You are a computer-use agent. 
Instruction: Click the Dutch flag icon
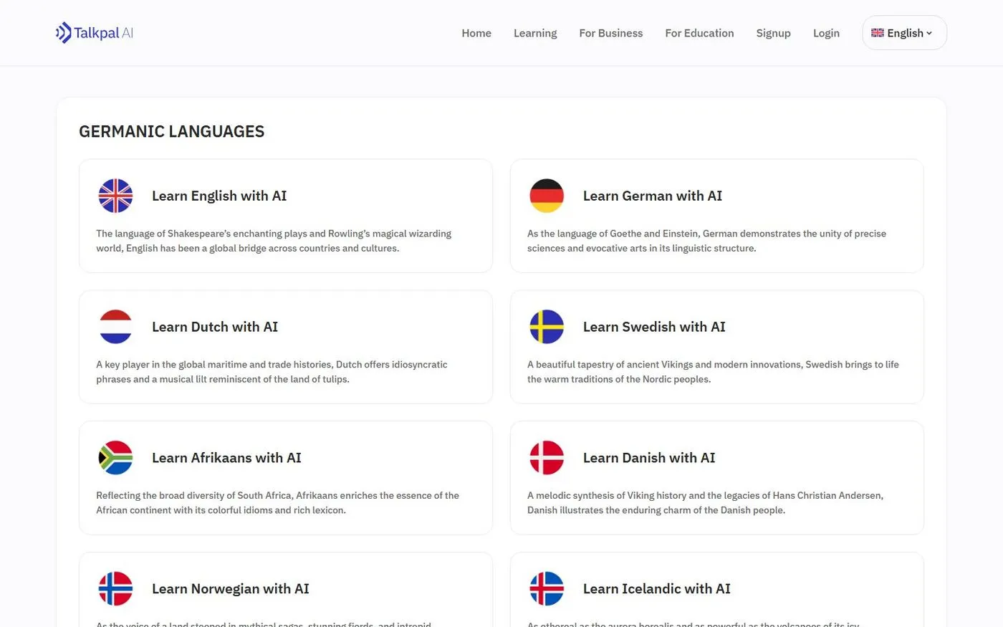pyautogui.click(x=115, y=327)
